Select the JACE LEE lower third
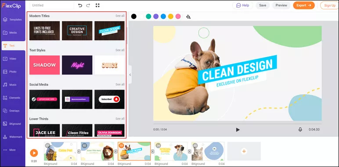The image size is (339, 167). [x=44, y=131]
